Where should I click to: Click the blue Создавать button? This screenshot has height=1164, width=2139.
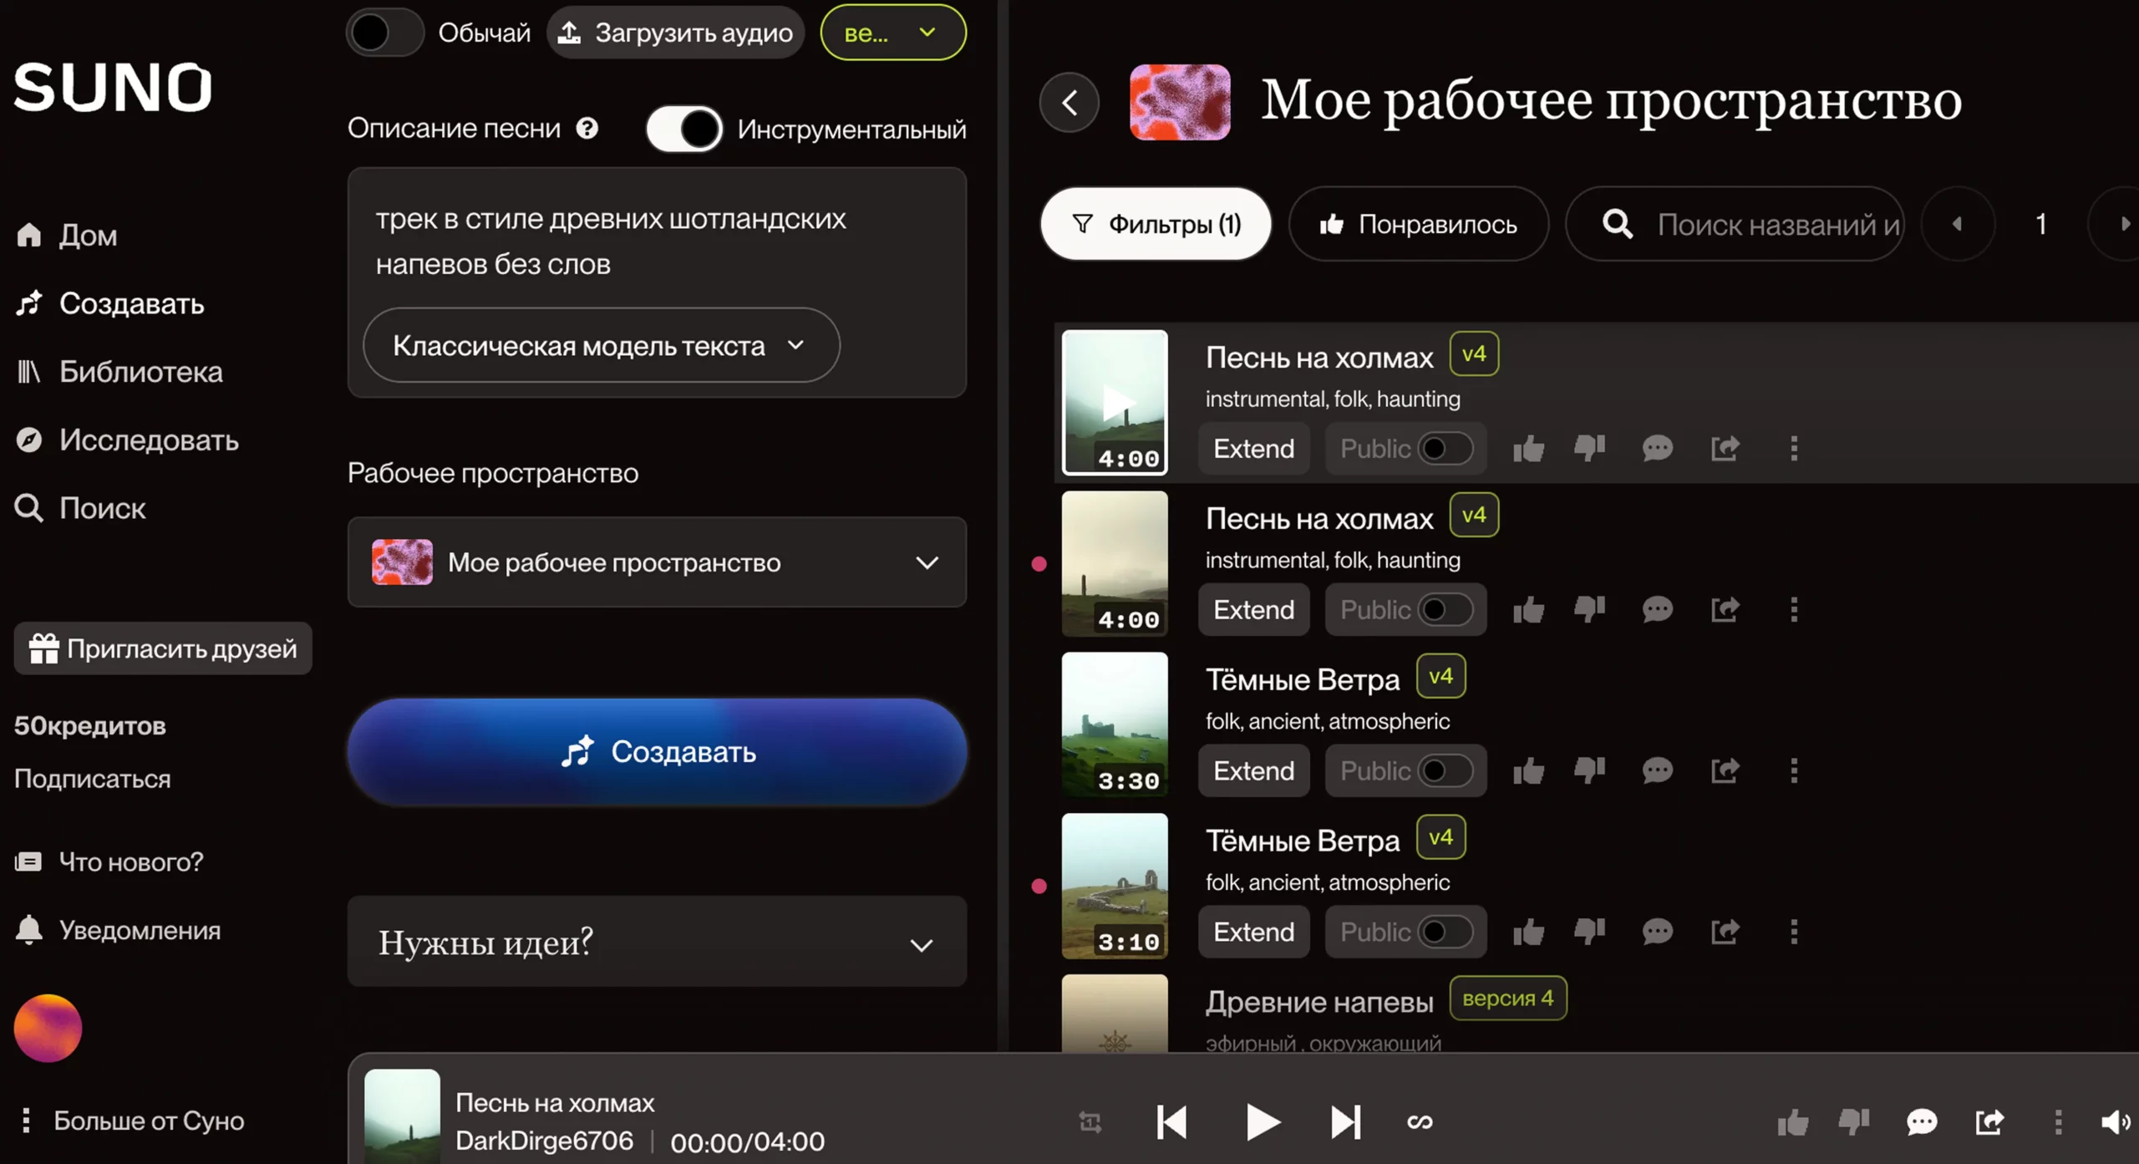pos(657,751)
